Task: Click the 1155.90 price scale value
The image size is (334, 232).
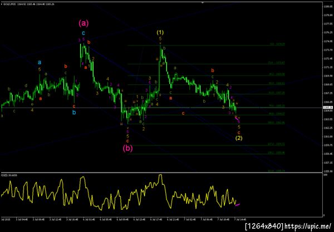Action: point(328,171)
